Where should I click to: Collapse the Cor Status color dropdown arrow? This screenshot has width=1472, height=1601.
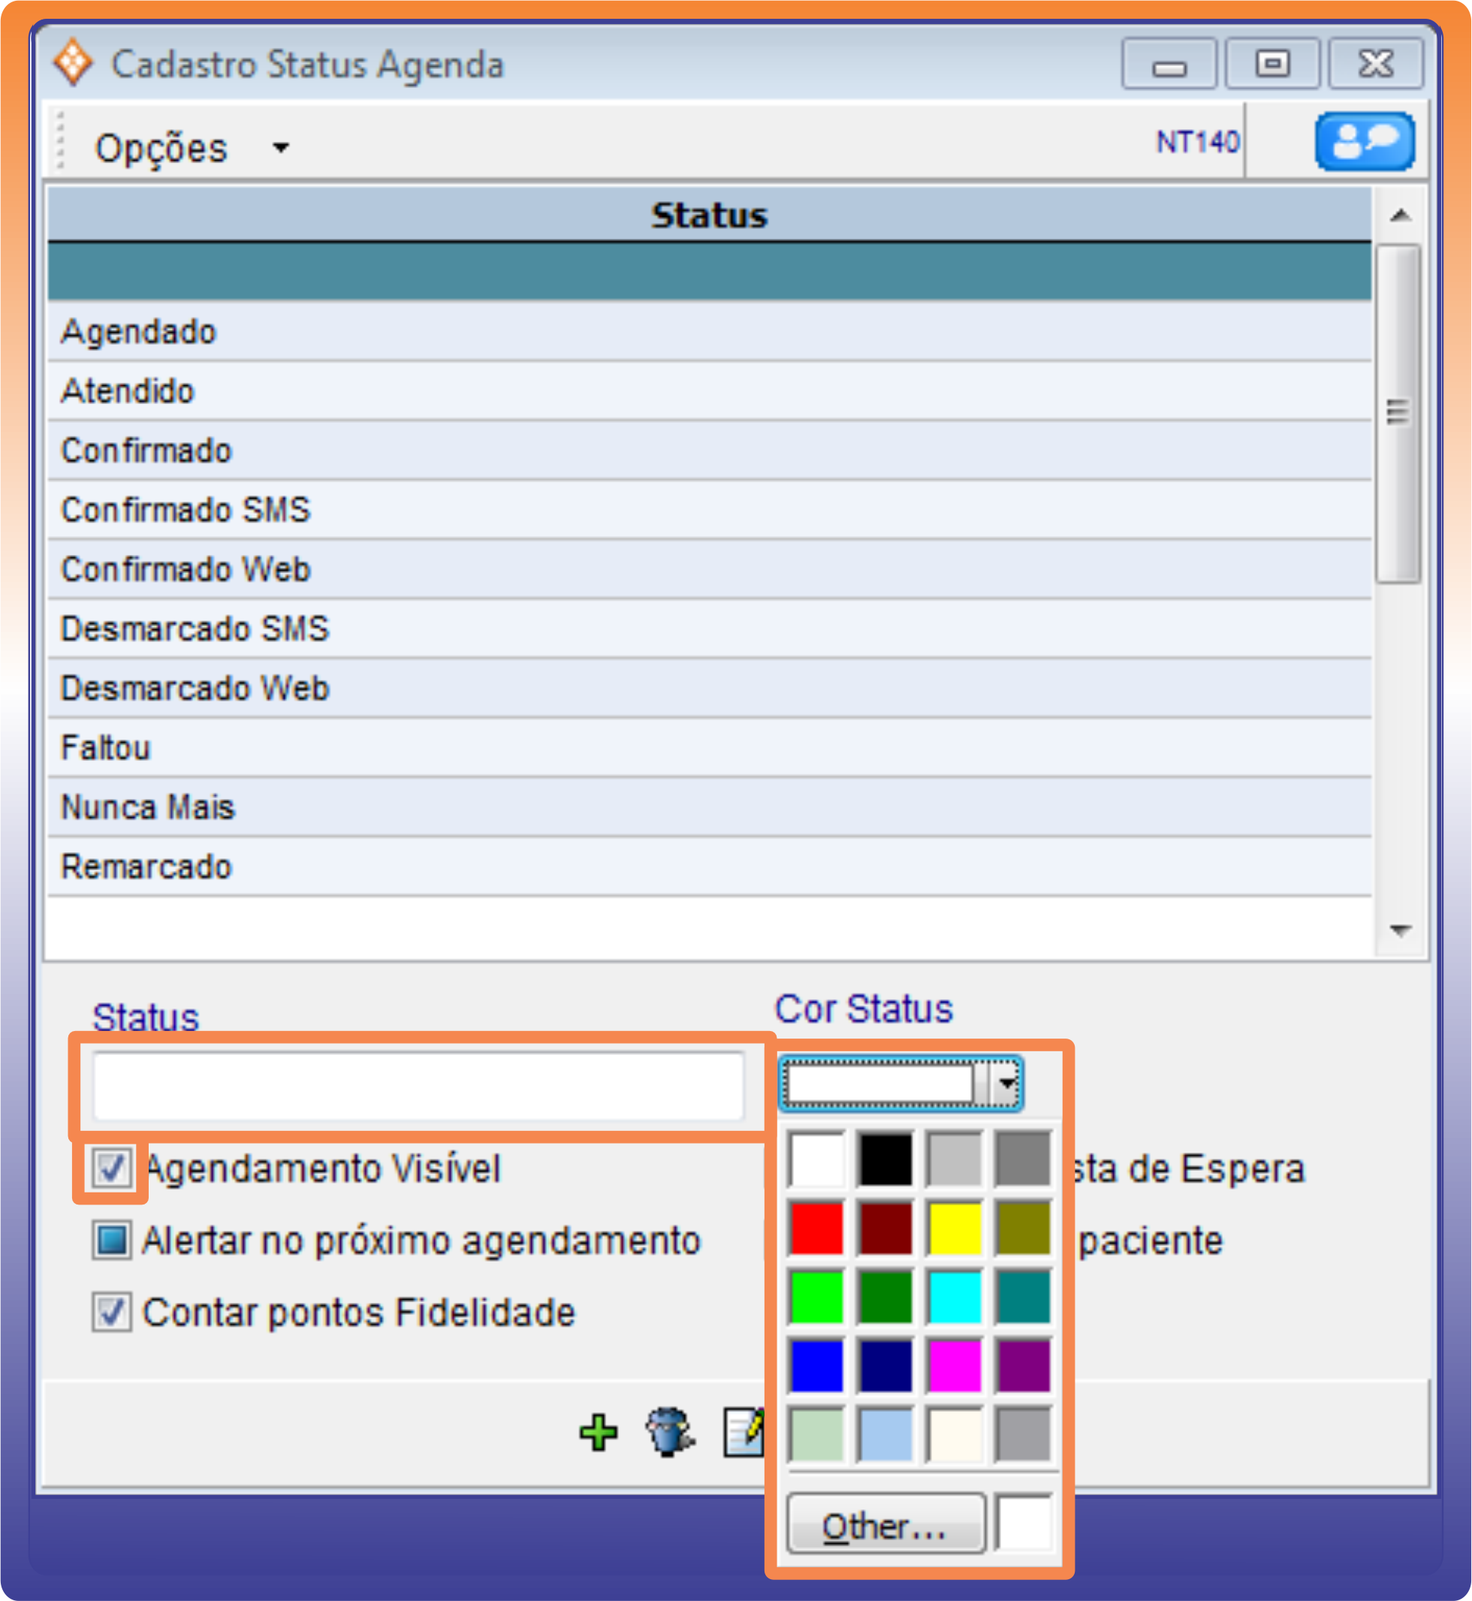[x=1007, y=1084]
